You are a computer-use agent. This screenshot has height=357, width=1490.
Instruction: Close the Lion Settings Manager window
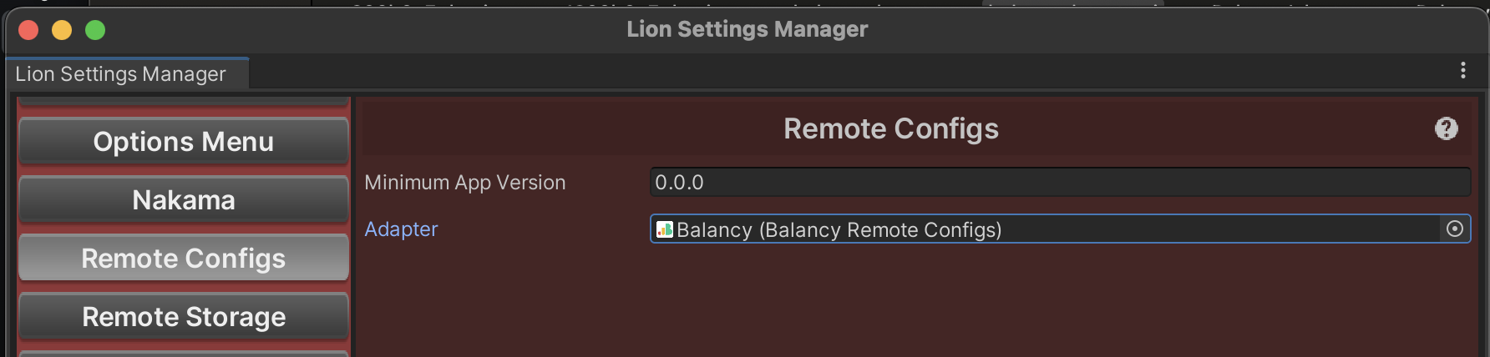[x=28, y=30]
